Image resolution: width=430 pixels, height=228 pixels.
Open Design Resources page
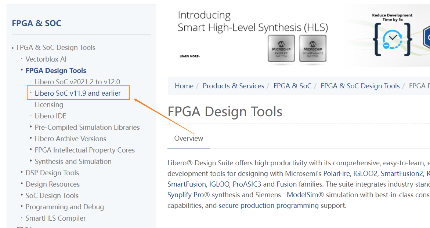(x=53, y=184)
